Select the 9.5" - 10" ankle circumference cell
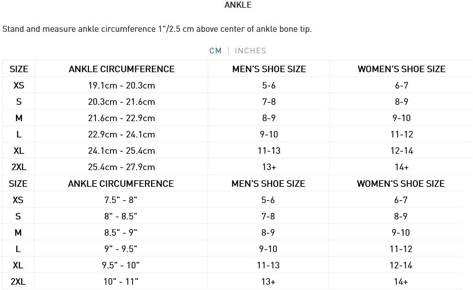 (120, 266)
